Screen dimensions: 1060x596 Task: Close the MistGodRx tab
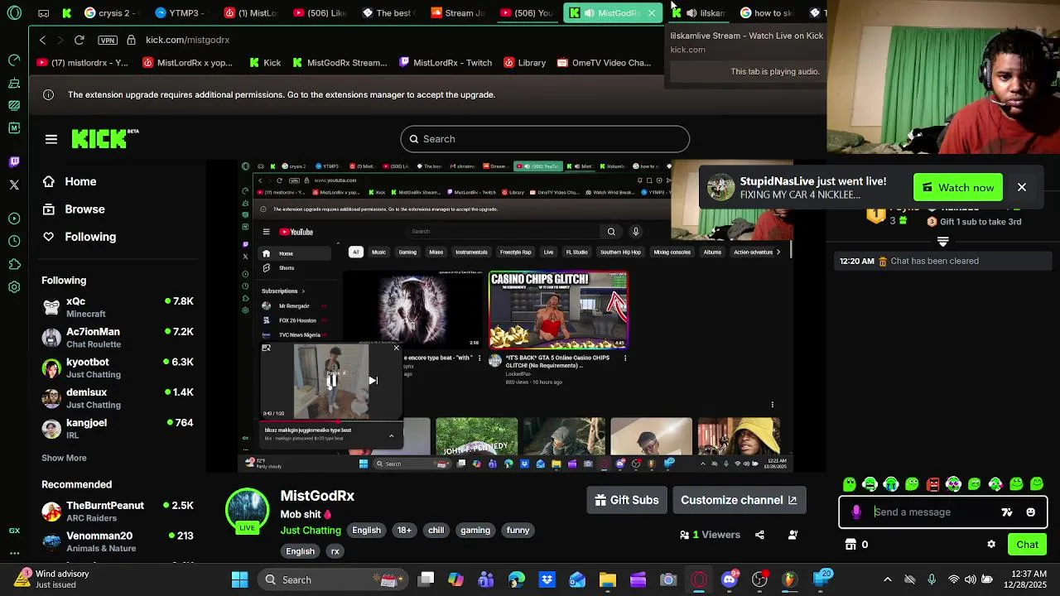652,13
